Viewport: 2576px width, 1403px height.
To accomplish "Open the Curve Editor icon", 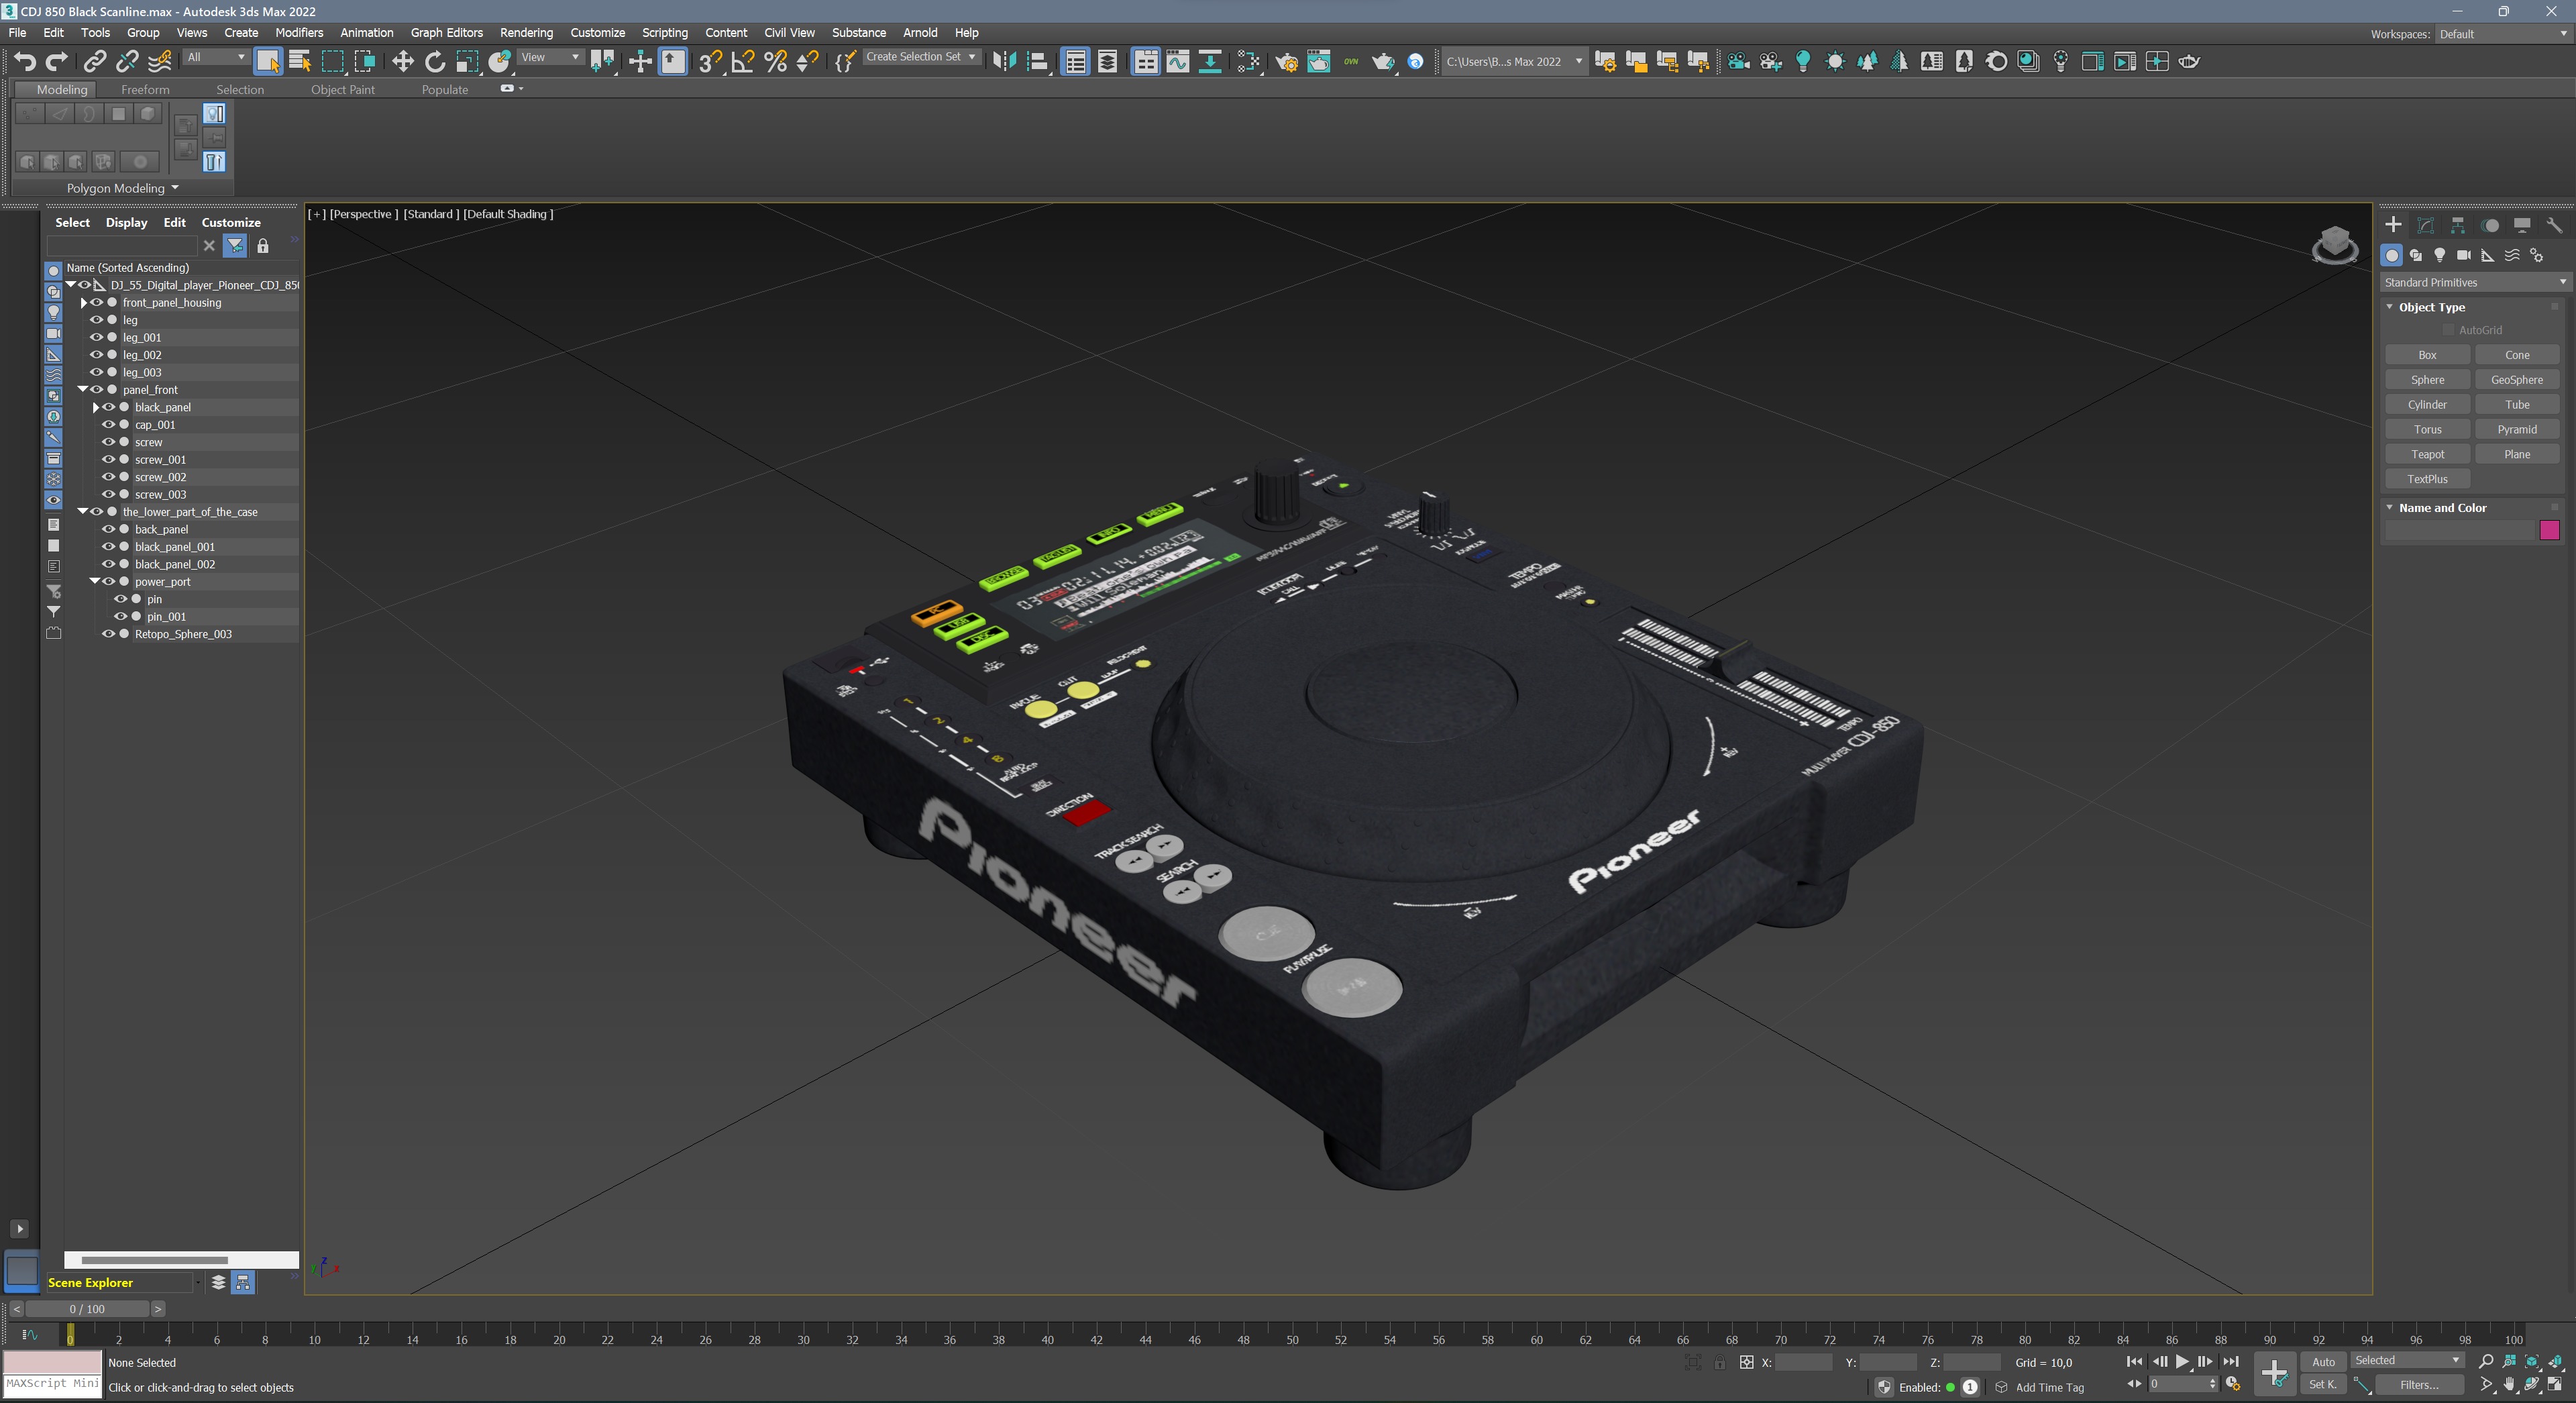I will click(x=1178, y=62).
